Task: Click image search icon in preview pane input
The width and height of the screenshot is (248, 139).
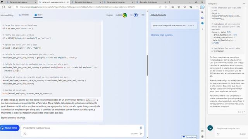Action: coord(218,134)
